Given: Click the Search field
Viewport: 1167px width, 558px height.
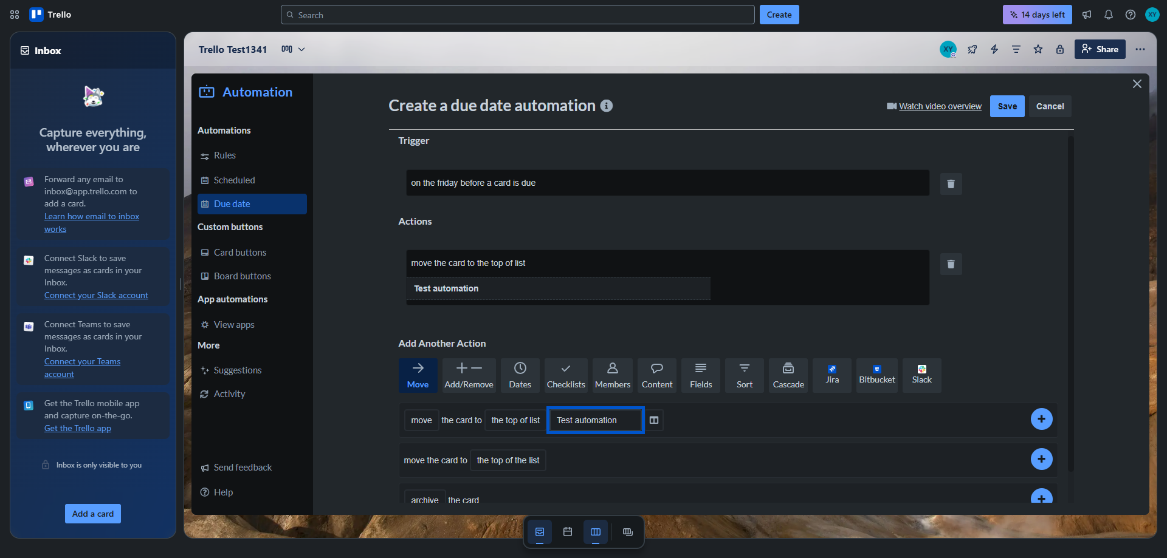Looking at the screenshot, I should pyautogui.click(x=518, y=15).
